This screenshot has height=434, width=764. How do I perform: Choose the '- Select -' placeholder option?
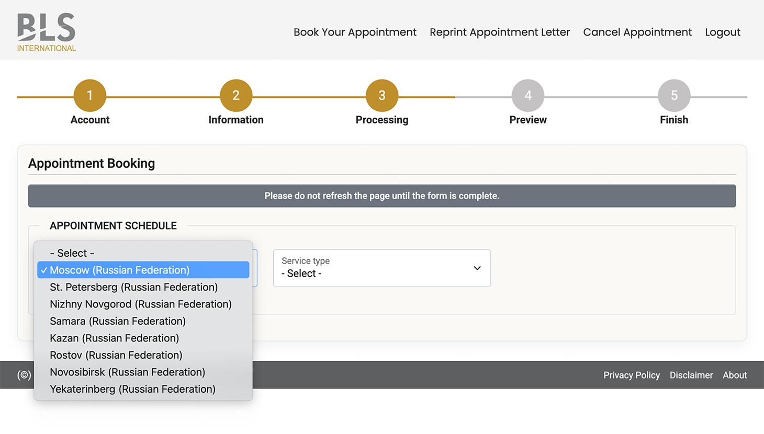72,253
